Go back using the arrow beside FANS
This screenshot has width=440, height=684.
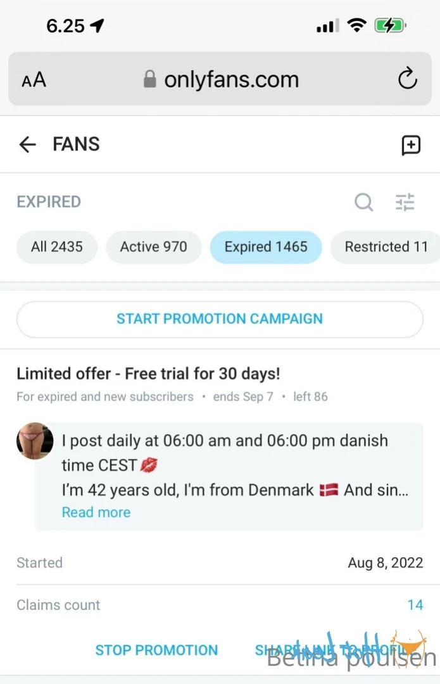[28, 145]
